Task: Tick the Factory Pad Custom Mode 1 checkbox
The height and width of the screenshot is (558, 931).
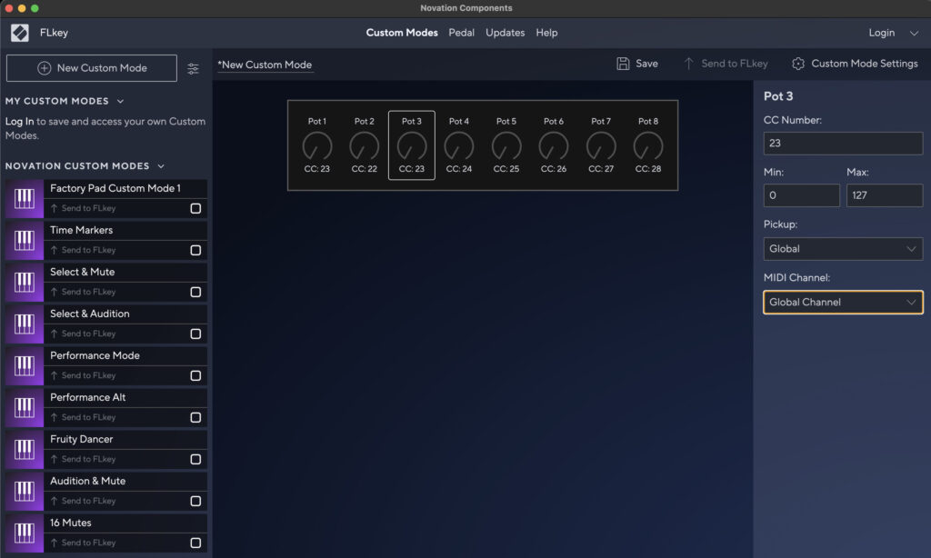Action: [x=195, y=208]
